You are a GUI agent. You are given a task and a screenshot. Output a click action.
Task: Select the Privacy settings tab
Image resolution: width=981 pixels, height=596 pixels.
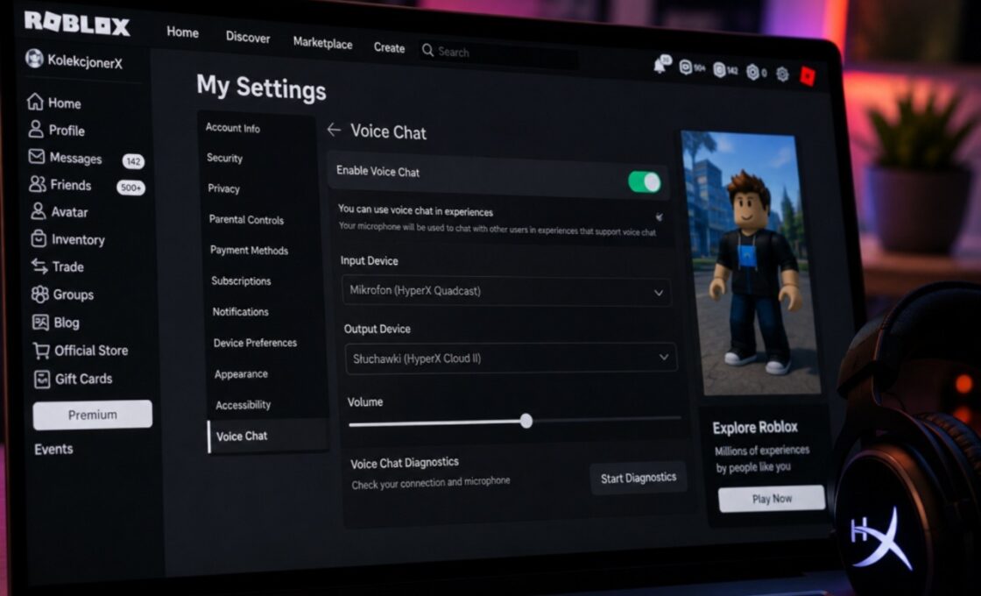pos(223,188)
